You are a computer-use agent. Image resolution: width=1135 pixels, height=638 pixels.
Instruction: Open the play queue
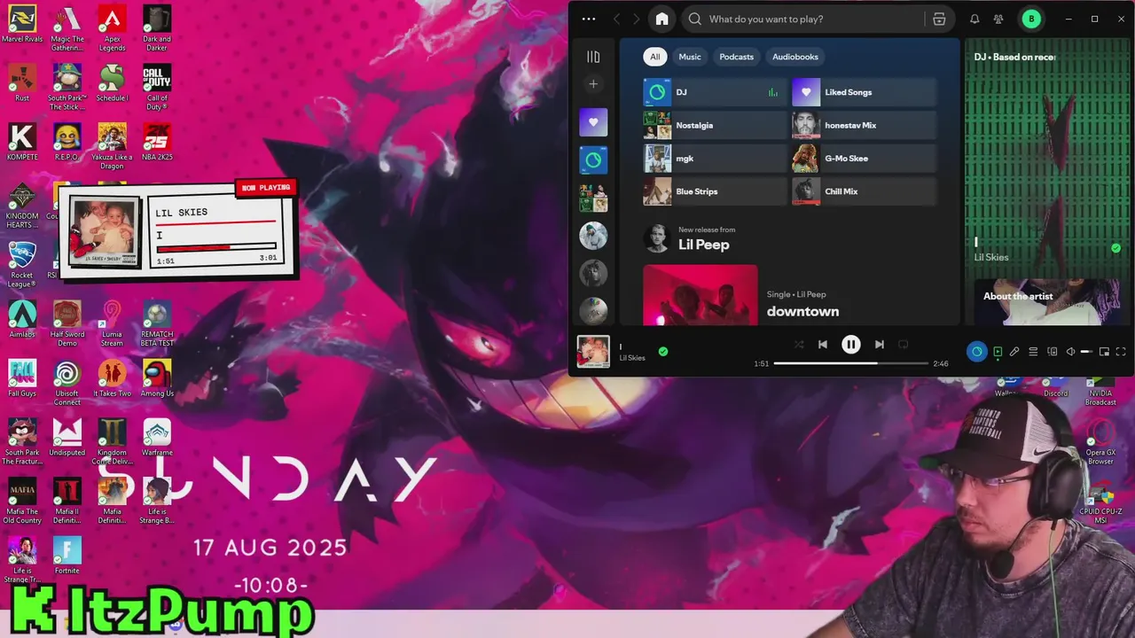tap(1033, 352)
